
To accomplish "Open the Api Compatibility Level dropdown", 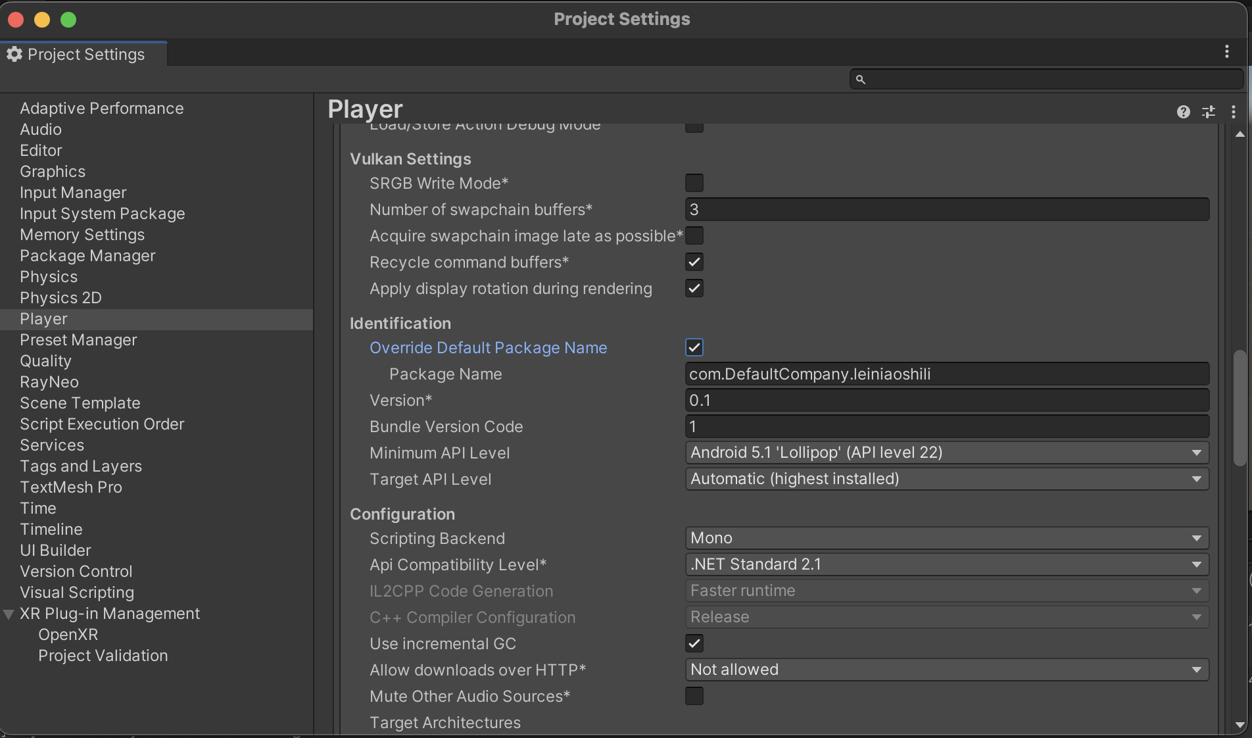I will click(x=947, y=564).
